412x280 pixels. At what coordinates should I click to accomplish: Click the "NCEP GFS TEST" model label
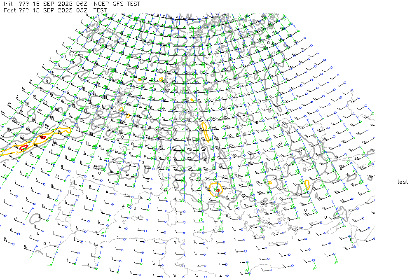pos(117,4)
